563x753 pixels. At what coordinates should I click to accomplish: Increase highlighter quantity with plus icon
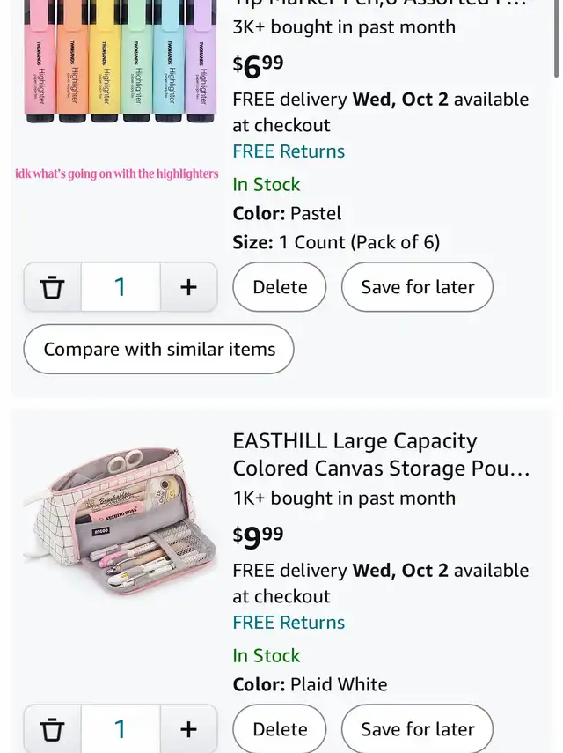[x=188, y=287]
